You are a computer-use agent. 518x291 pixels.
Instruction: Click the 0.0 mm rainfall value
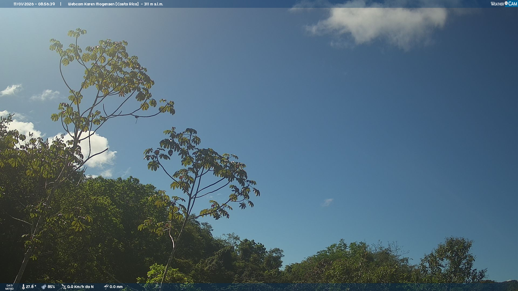click(116, 287)
